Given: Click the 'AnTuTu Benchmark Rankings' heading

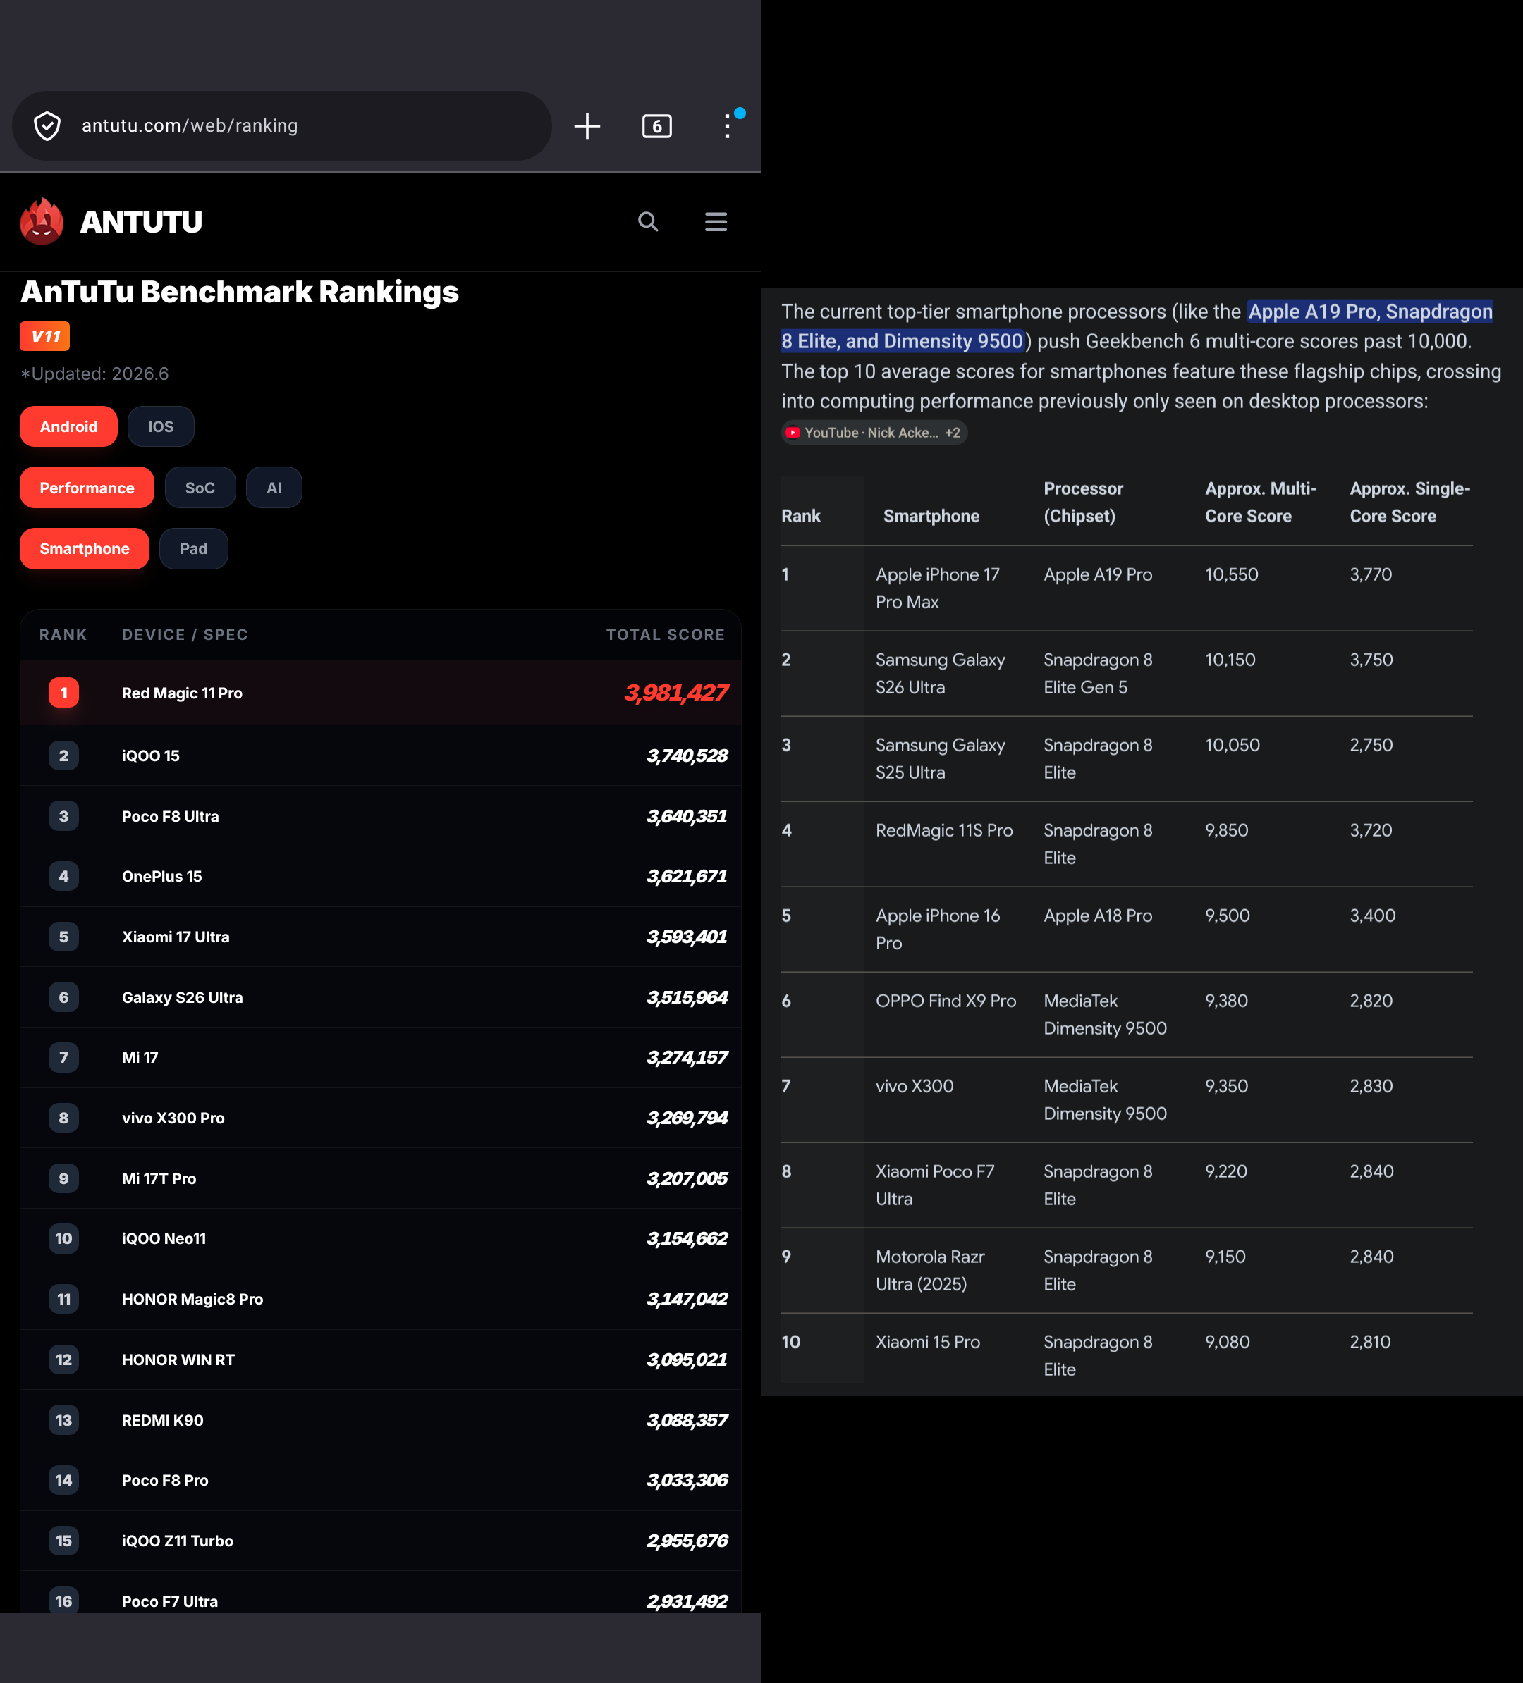Looking at the screenshot, I should tap(240, 292).
